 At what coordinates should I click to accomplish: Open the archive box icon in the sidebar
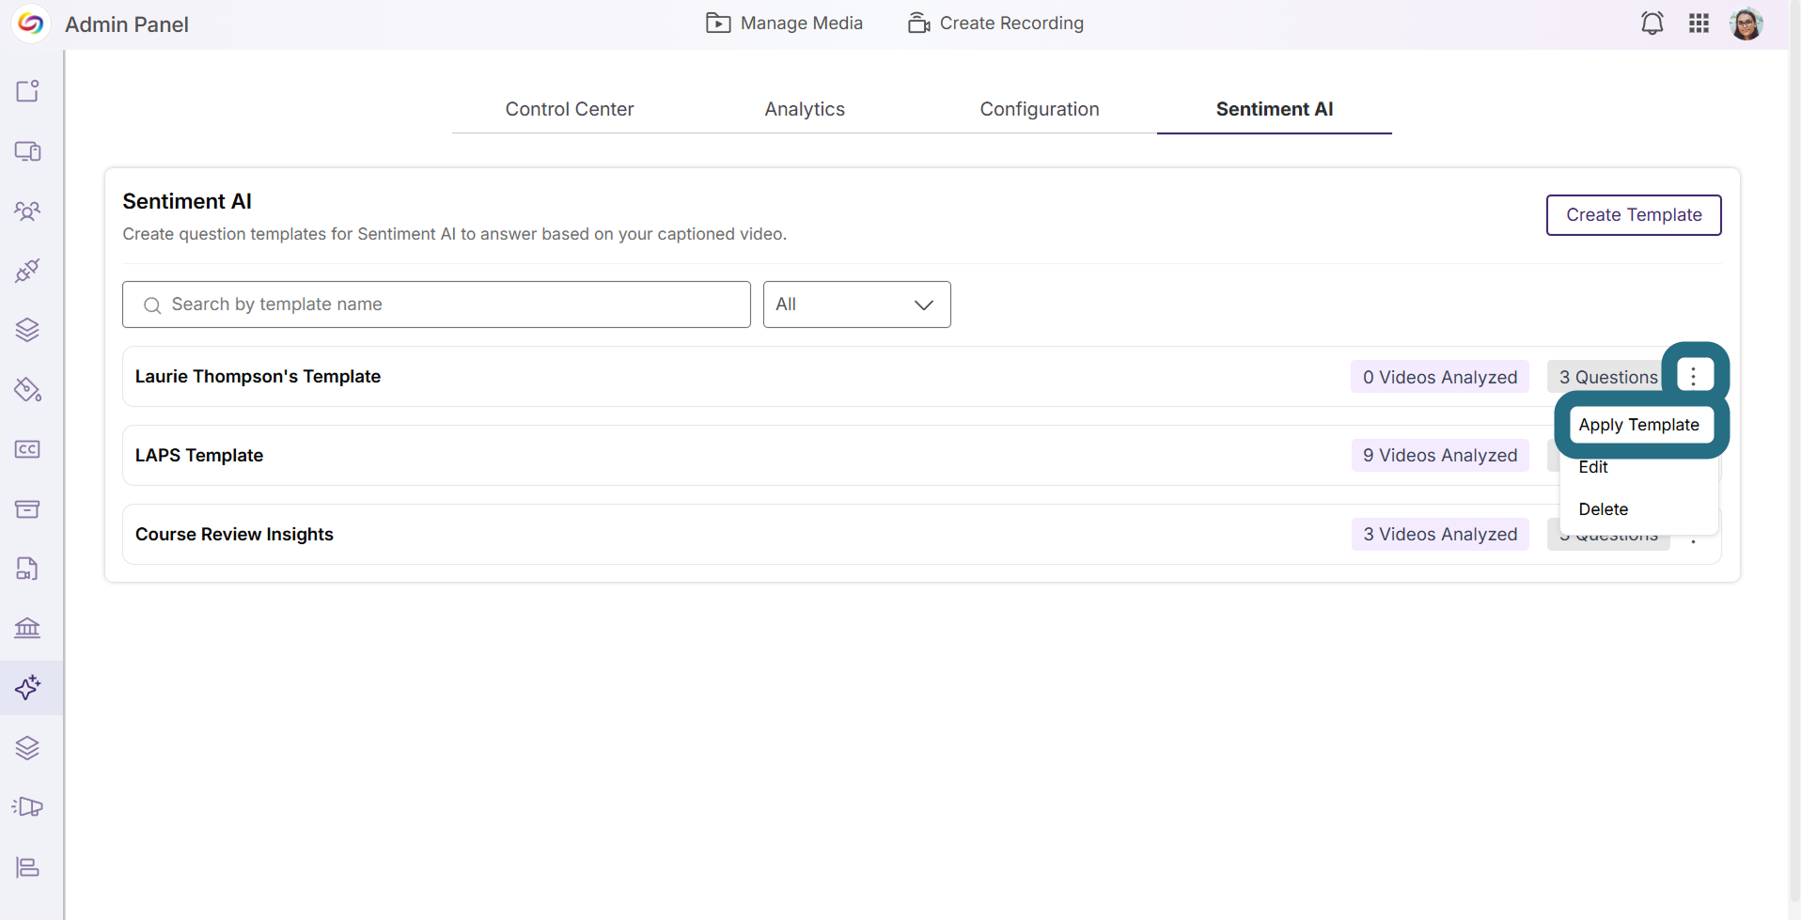tap(27, 509)
